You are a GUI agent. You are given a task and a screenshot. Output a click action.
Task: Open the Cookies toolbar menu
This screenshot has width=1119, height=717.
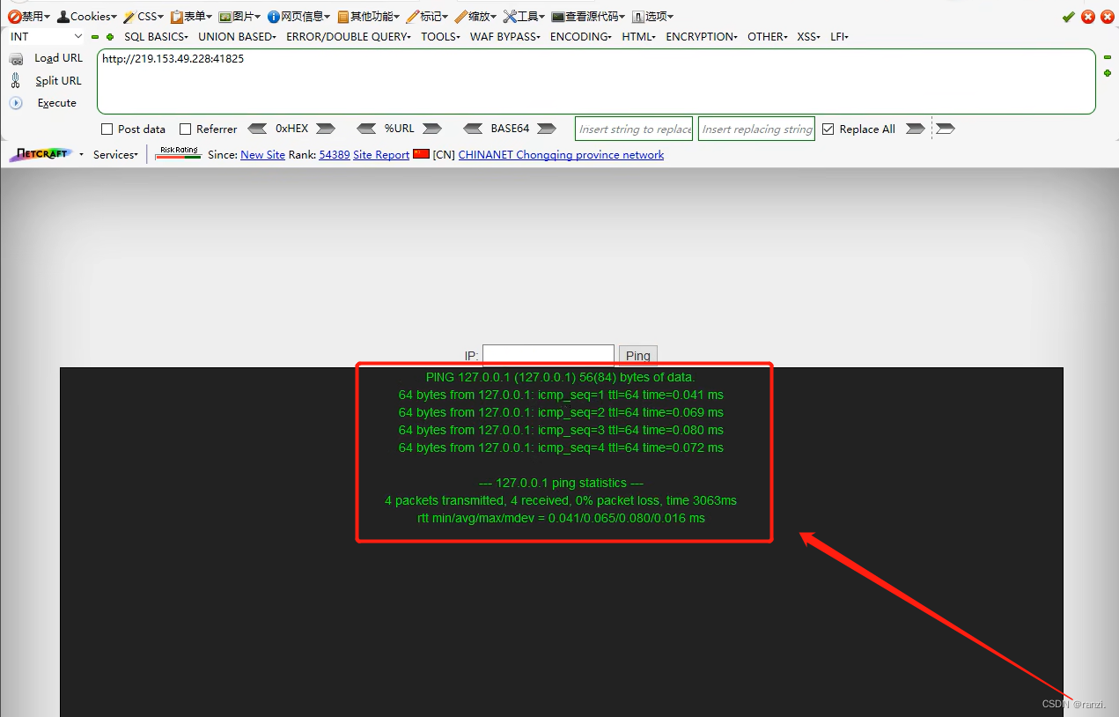87,17
